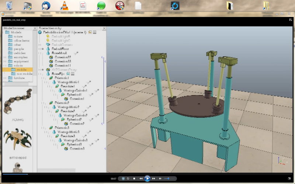Toggle repeat playback mode
This screenshot has height=184, width=295.
(128, 178)
